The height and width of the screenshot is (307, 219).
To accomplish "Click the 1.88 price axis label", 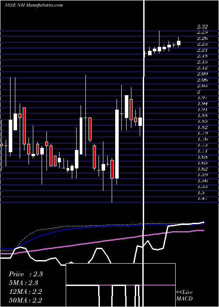I will pyautogui.click(x=202, y=115).
